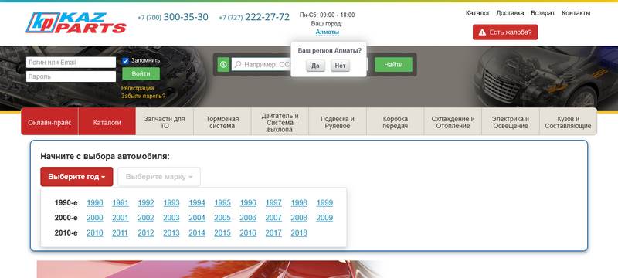Change city via Алматы link
This screenshot has height=278, width=618.
(327, 32)
